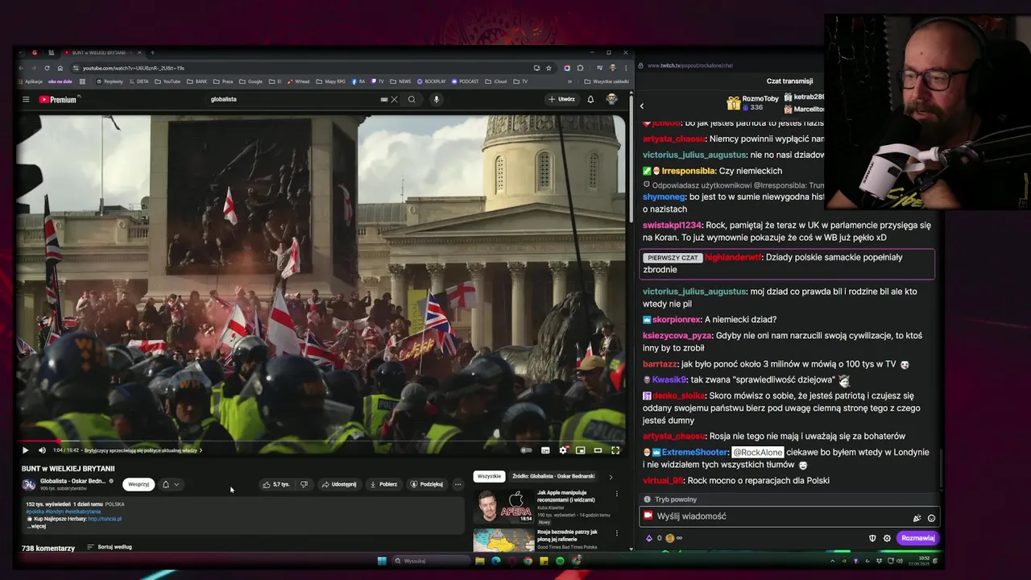Click the Pobierz download button
This screenshot has height=580, width=1031.
coord(383,484)
